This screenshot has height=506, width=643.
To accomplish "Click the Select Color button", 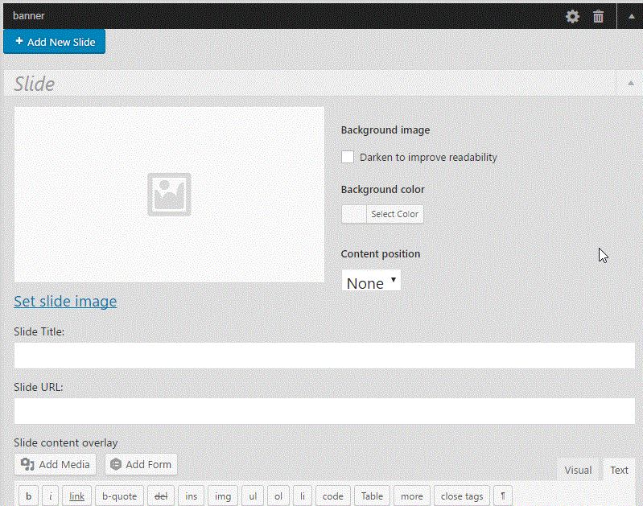I will pos(394,214).
